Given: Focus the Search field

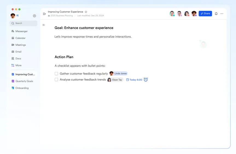Looking at the screenshot, I should point(23,23).
